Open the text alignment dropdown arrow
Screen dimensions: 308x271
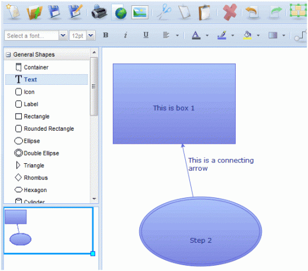click(x=177, y=35)
